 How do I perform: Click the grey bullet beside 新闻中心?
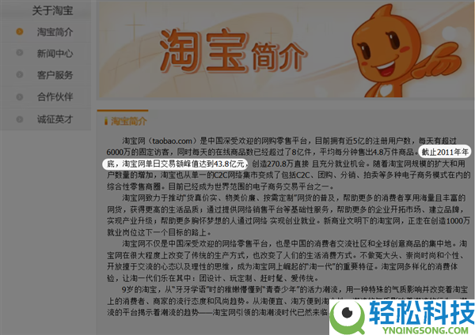tap(19, 53)
